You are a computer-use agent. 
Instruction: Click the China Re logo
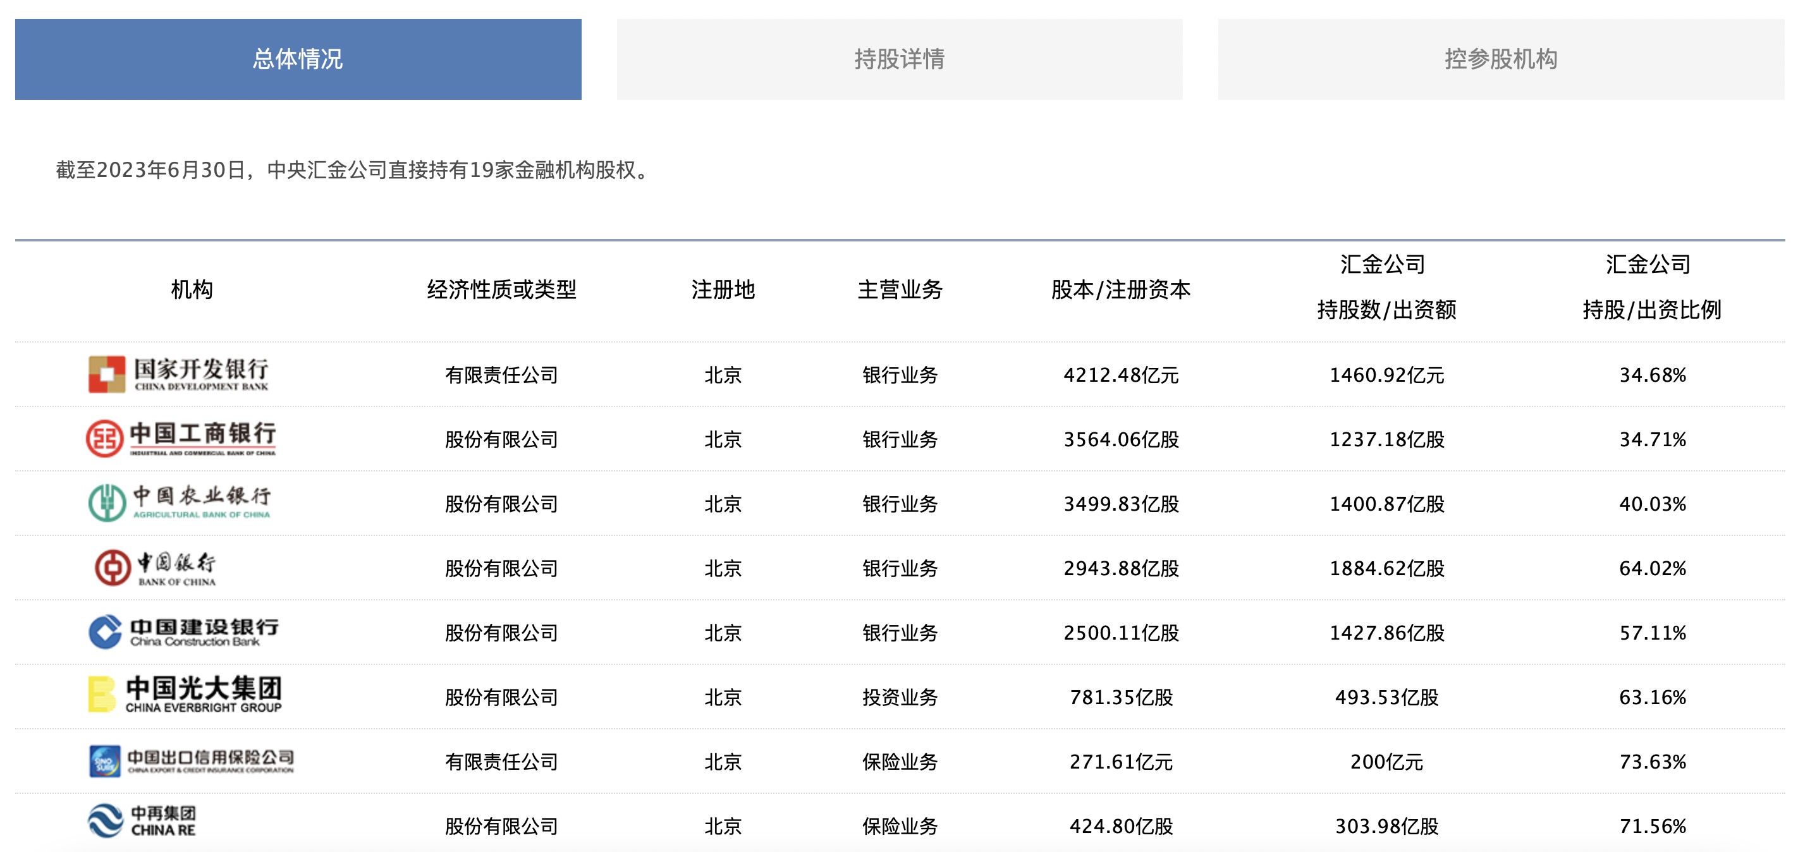coord(142,821)
